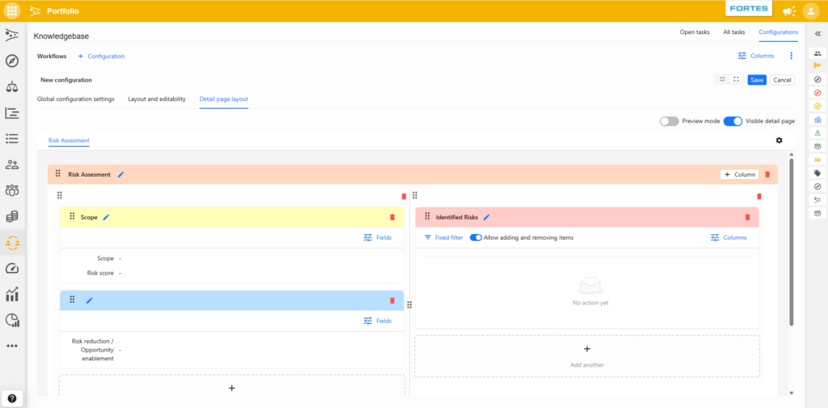This screenshot has height=408, width=828.
Task: Collapse the right panel with double chevron
Action: pos(817,33)
